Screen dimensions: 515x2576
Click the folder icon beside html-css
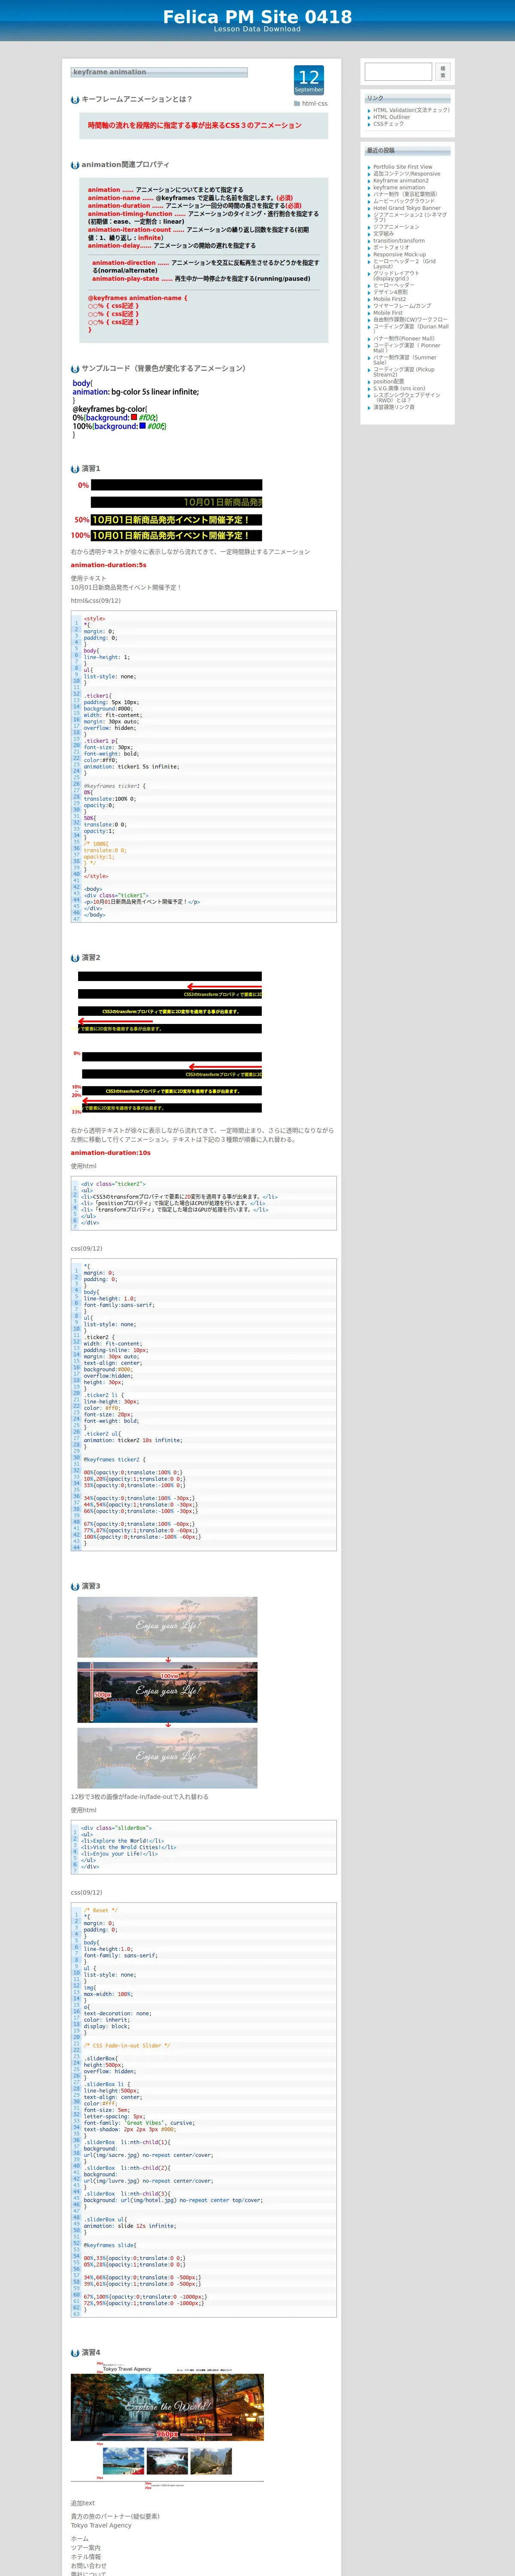pos(297,103)
